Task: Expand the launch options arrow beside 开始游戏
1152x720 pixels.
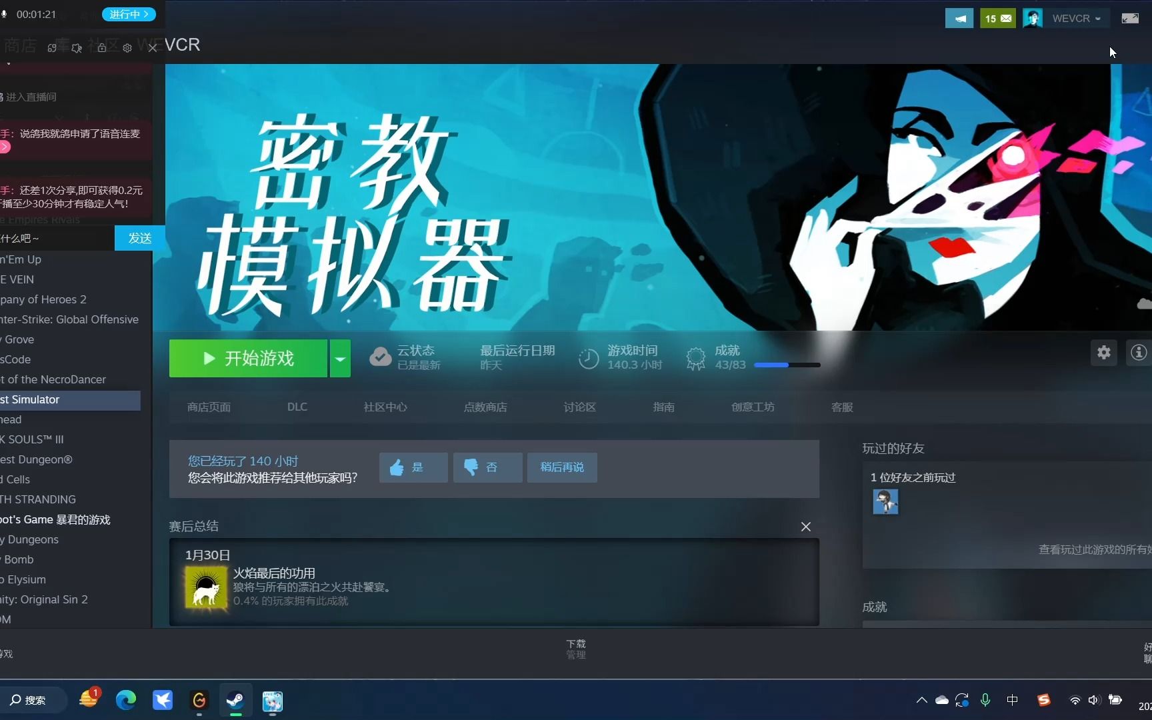Action: point(340,359)
